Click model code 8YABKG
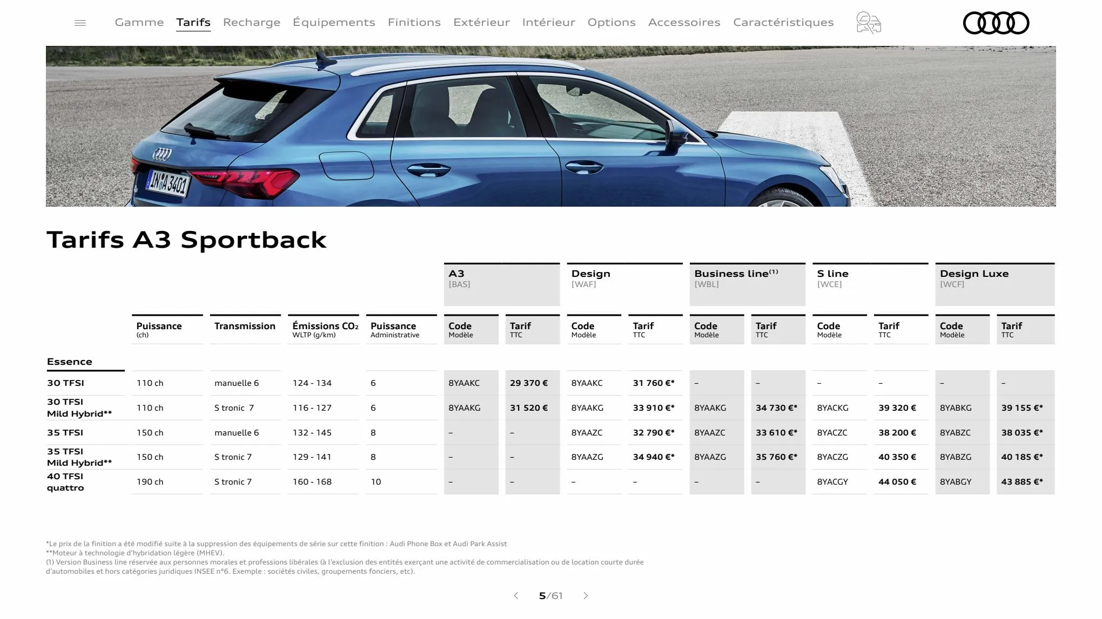Screen dimensions: 1102x619 956,408
